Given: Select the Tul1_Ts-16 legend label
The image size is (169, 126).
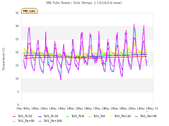Looking at the screenshot, I should [51, 116].
